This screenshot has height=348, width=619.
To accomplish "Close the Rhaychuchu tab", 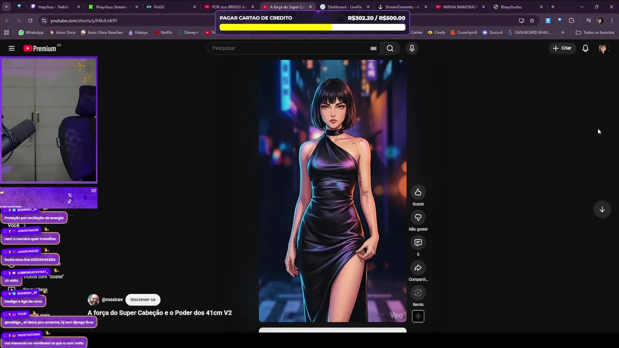I will tap(541, 7).
